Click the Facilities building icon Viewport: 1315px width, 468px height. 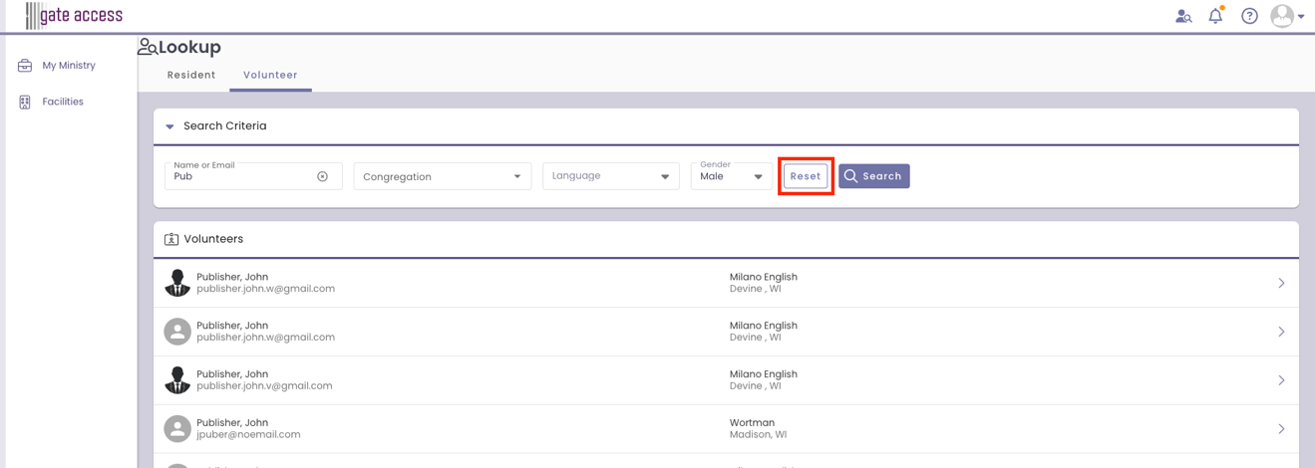(25, 102)
